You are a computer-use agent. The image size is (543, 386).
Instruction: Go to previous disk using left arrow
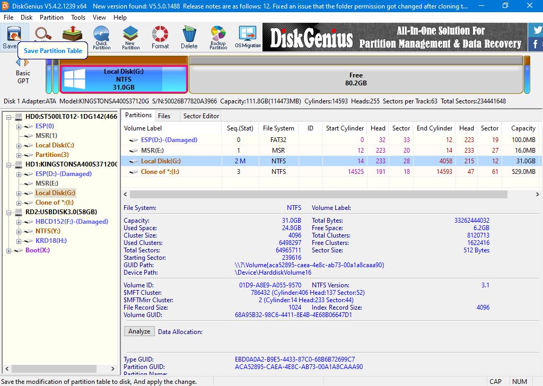(x=19, y=63)
